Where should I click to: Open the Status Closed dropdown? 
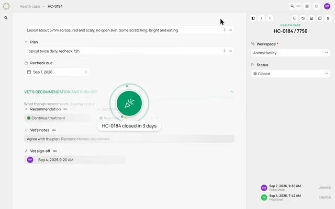(x=291, y=74)
